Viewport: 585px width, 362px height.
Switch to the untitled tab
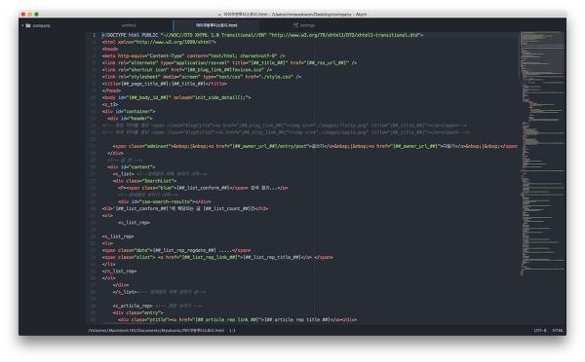click(x=129, y=25)
